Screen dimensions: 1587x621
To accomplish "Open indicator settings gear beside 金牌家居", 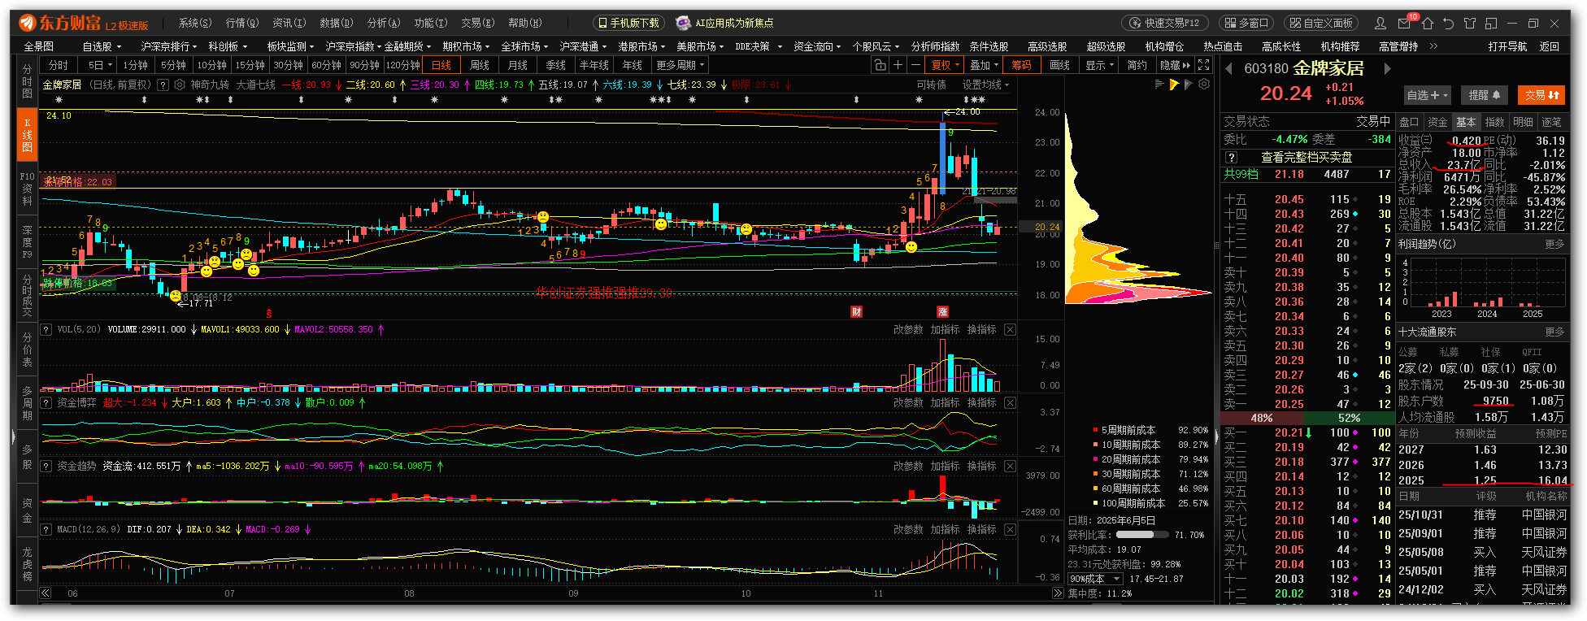I will (x=180, y=85).
